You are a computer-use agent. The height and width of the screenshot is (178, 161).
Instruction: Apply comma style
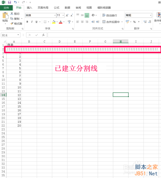(x=139, y=22)
